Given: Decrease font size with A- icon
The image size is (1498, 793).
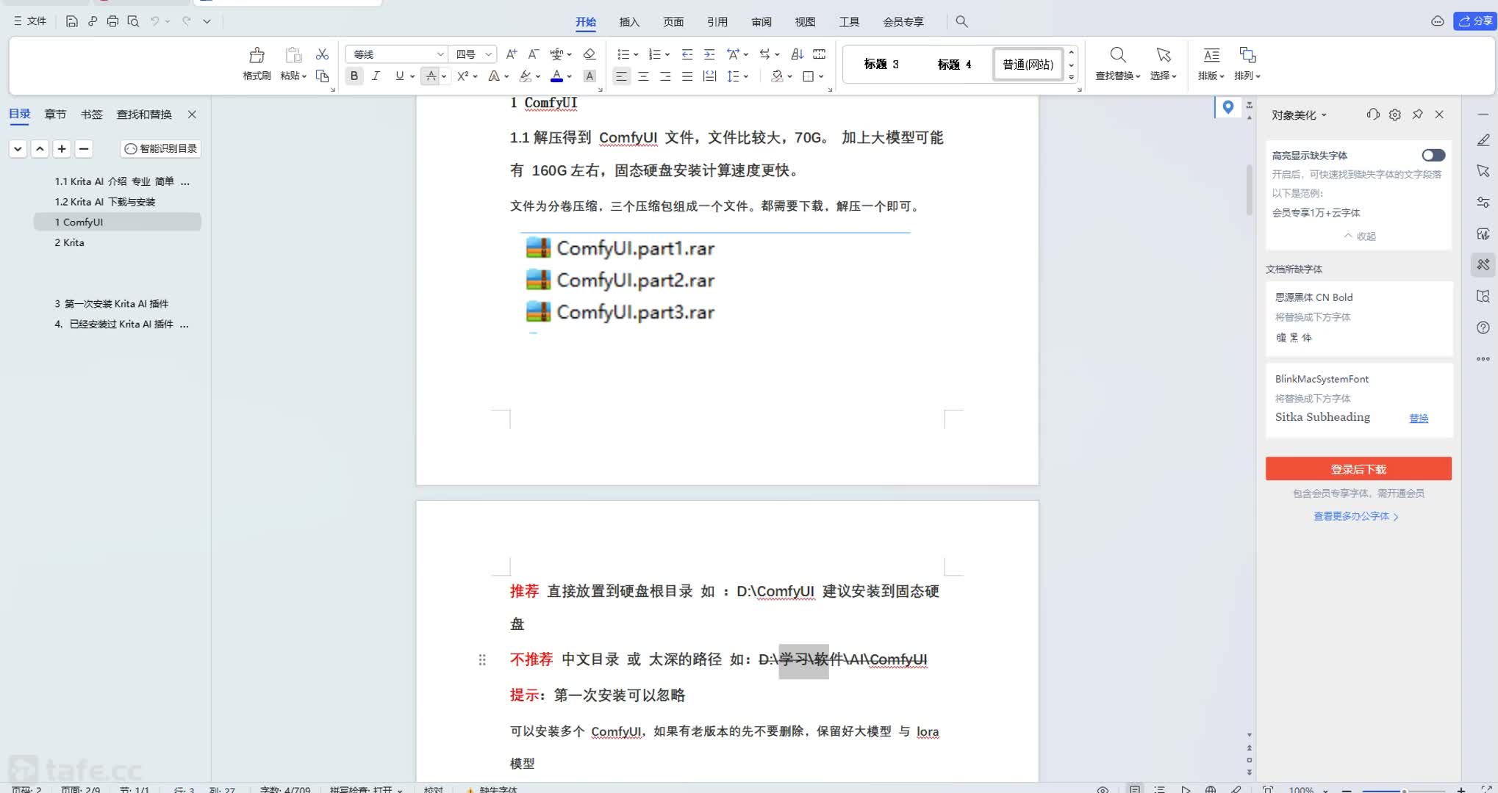Looking at the screenshot, I should point(534,54).
